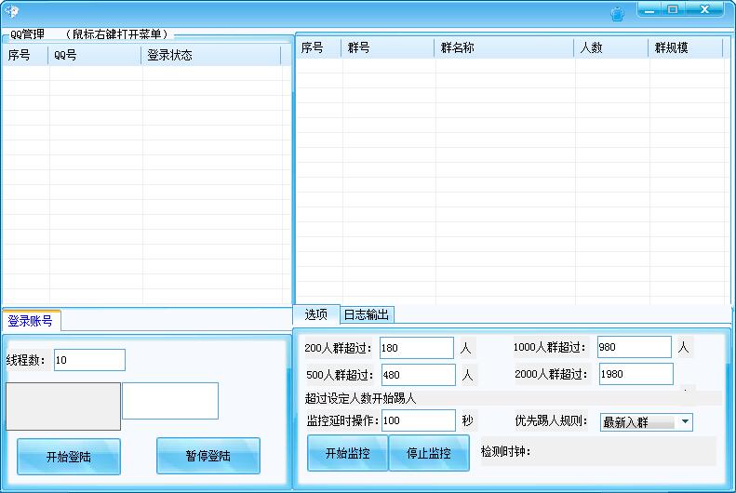Viewport: 736px width, 493px height.
Task: Open the skin shirt icon in title bar
Action: click(618, 14)
